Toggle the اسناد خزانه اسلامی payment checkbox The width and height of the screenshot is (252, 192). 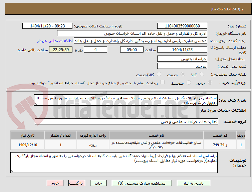pos(163,82)
